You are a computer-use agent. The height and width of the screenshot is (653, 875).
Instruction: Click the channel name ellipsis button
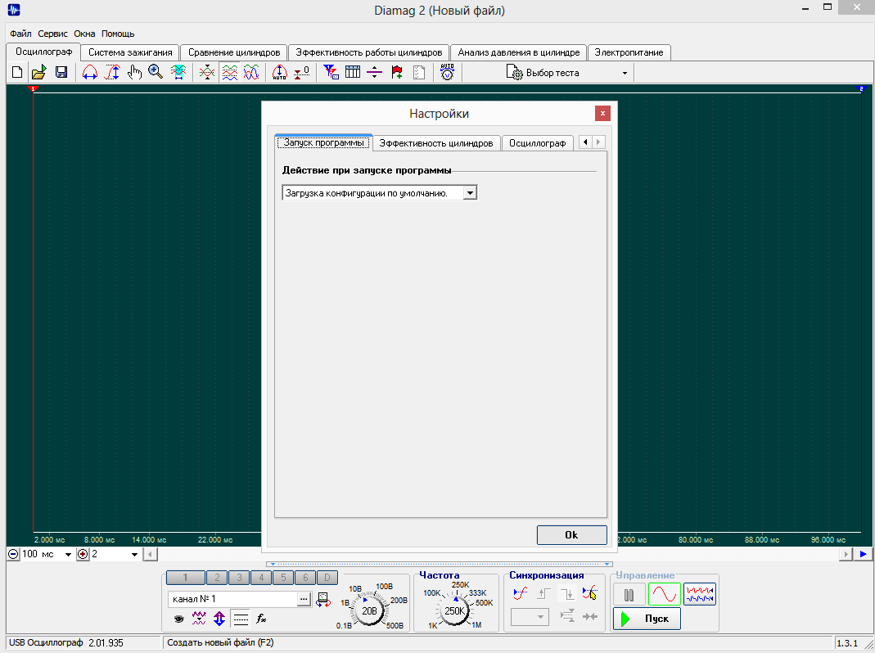tap(304, 599)
